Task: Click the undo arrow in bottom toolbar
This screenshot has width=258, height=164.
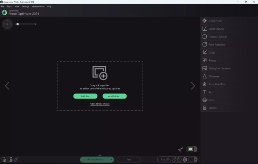Action: tap(163, 159)
